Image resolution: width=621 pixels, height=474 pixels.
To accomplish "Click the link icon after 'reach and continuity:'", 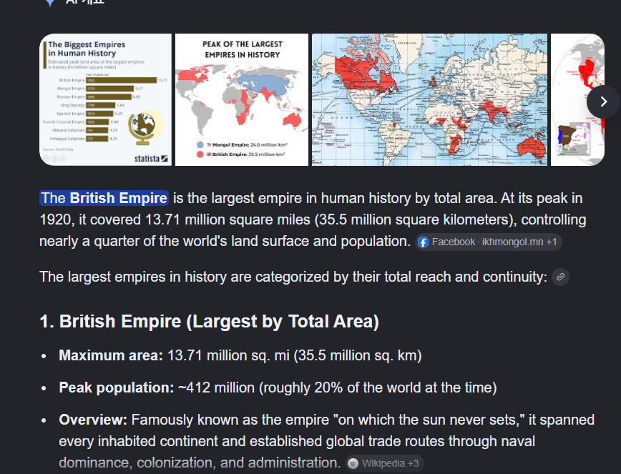I will tap(560, 277).
